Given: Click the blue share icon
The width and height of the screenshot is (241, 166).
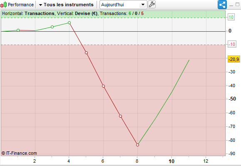Looking at the screenshot, I should (x=222, y=5).
